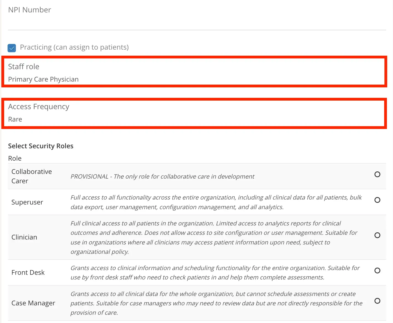Click the Role column header
393x323 pixels.
(15, 158)
